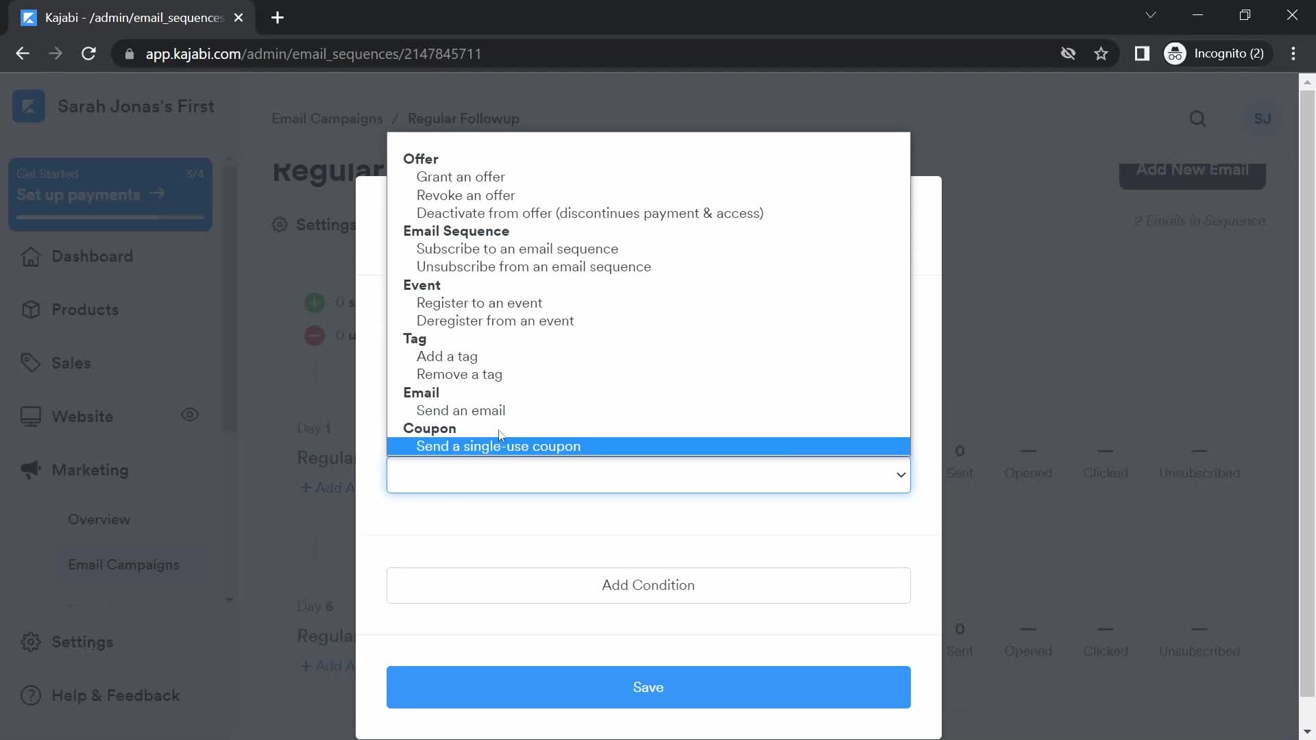This screenshot has width=1316, height=740.
Task: Click the Website icon in sidebar
Action: 29,416
